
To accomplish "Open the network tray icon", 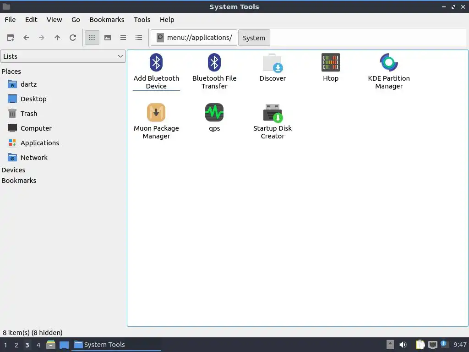I will [x=432, y=345].
